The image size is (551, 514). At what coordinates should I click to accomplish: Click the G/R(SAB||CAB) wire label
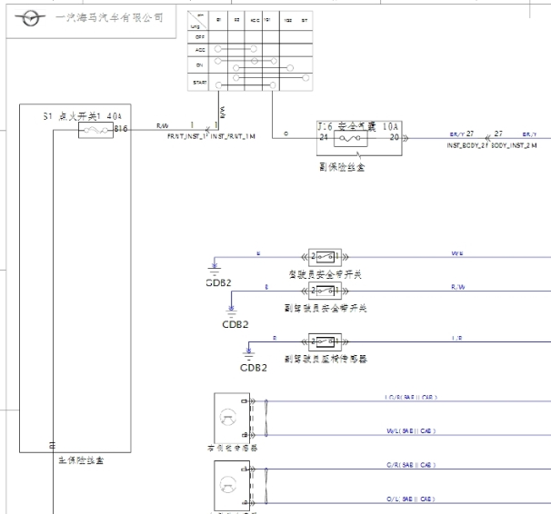pos(411,465)
